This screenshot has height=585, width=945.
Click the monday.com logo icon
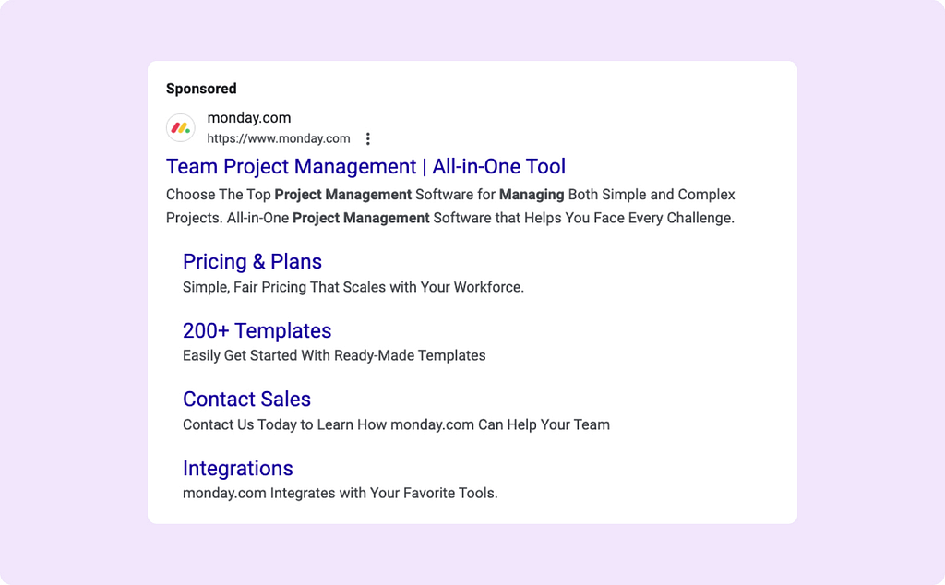[181, 128]
